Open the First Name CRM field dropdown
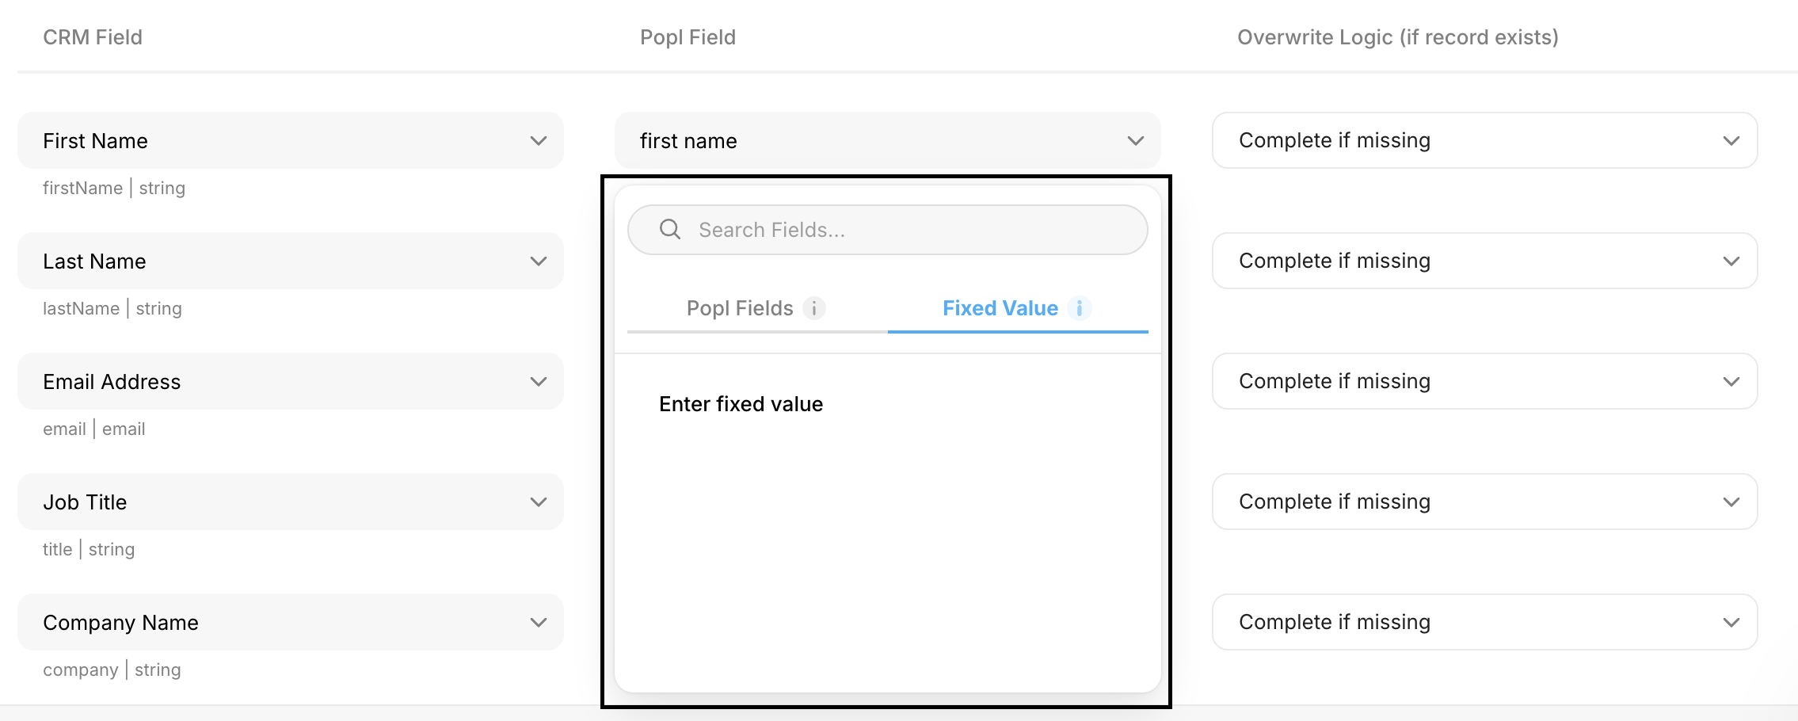This screenshot has width=1798, height=721. (290, 141)
